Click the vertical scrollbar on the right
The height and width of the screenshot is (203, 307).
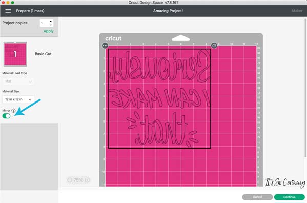point(305,88)
